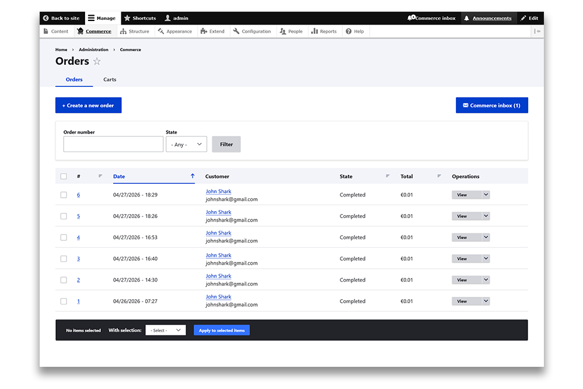The image size is (583, 389).
Task: Open the Help menu
Action: click(x=354, y=31)
